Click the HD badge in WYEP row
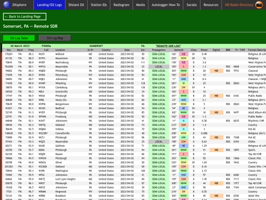 [x=216, y=113]
